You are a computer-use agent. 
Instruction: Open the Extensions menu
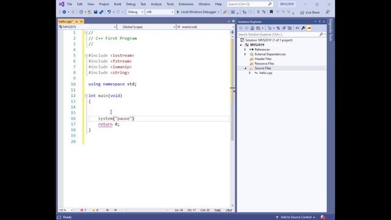click(186, 4)
